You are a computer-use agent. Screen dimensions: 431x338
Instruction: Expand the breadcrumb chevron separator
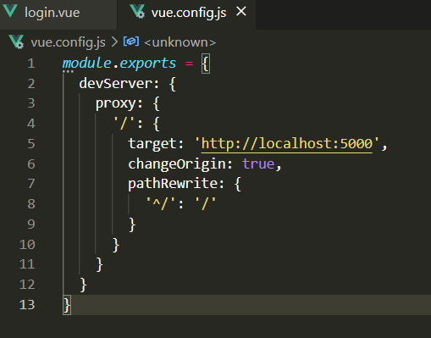pos(114,42)
